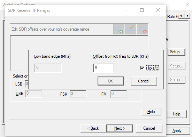Proceed with the Next button

[x=120, y=128]
